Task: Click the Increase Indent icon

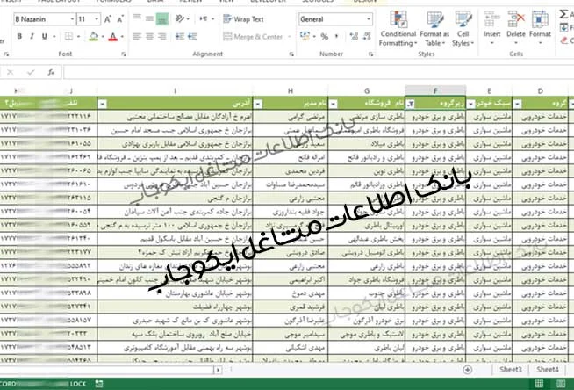Action: (192, 36)
